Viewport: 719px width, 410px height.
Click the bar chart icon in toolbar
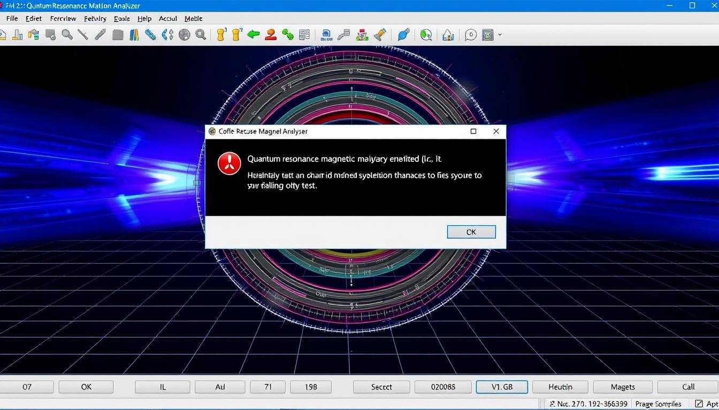click(x=18, y=35)
